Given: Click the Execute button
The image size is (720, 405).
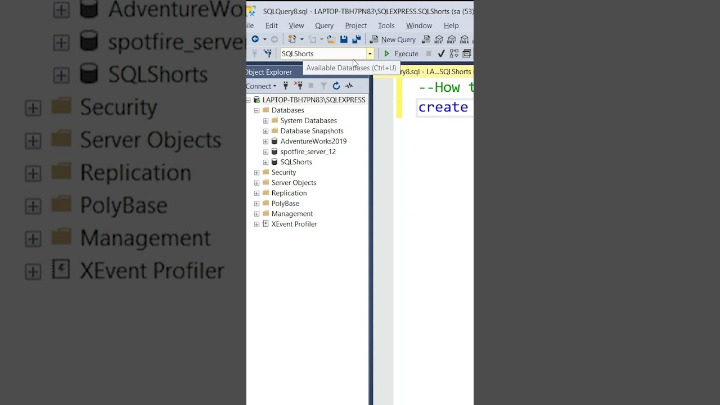Looking at the screenshot, I should [401, 53].
